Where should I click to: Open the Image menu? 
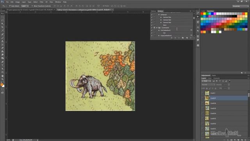point(18,2)
